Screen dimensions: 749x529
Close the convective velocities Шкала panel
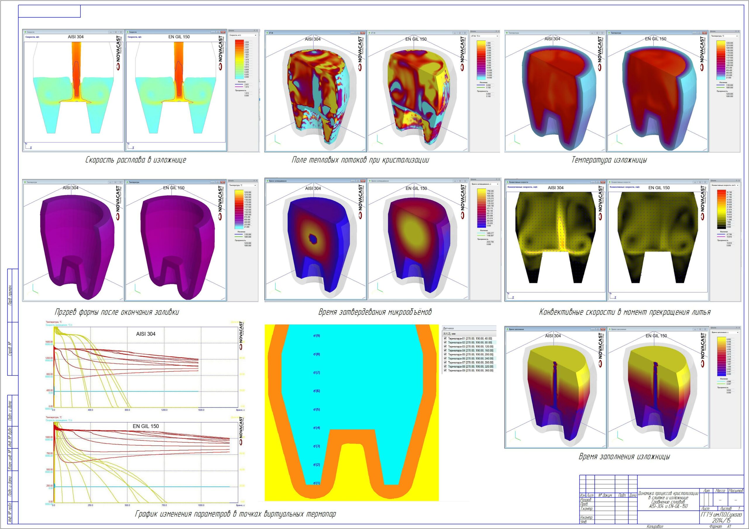[x=739, y=180]
